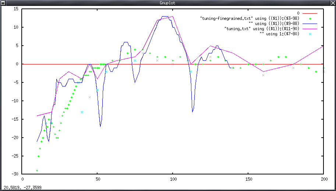Image resolution: width=336 pixels, height=191 pixels.
Task: Click the x-axis label 50
Action: pyautogui.click(x=97, y=179)
